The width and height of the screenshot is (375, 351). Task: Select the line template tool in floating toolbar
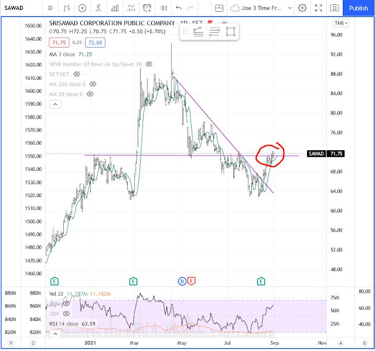click(x=198, y=31)
